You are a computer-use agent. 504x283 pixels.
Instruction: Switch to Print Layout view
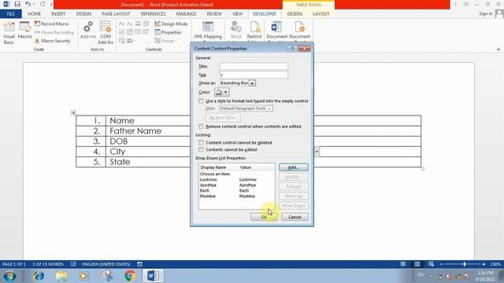point(417,264)
